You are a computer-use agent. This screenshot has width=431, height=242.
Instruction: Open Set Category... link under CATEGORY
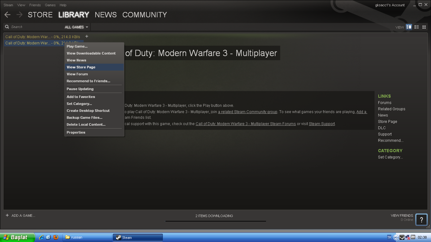390,157
